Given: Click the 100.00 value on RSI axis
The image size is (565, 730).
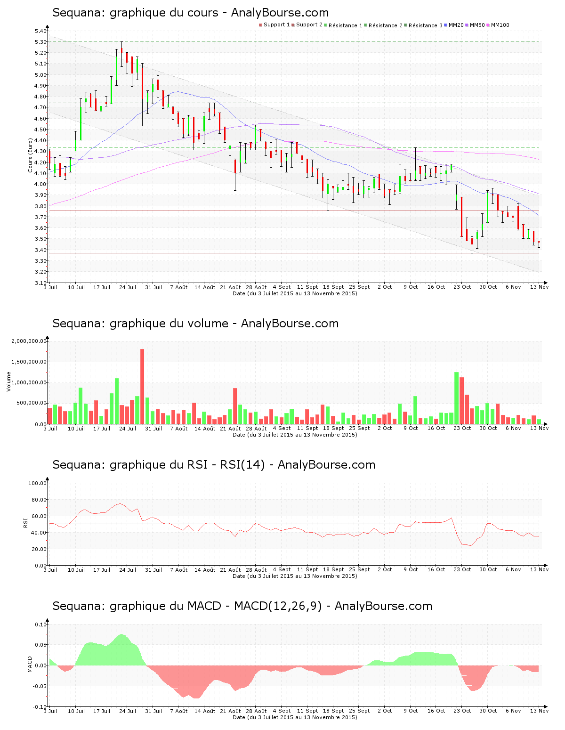Looking at the screenshot, I should coord(38,483).
